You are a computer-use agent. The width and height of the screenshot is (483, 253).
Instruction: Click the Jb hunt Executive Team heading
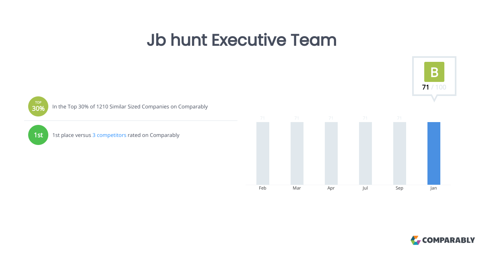[242, 40]
